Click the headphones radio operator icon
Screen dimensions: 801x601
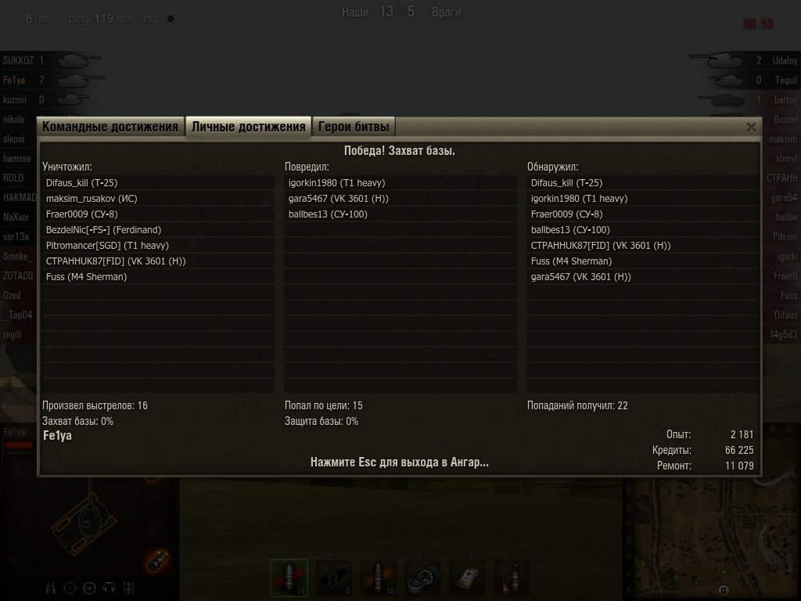click(x=109, y=588)
